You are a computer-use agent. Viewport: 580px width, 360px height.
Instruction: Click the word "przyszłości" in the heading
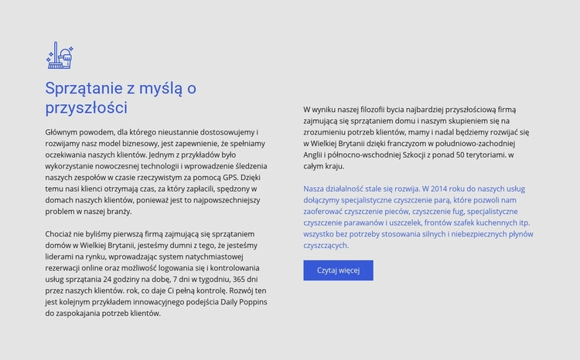click(86, 108)
